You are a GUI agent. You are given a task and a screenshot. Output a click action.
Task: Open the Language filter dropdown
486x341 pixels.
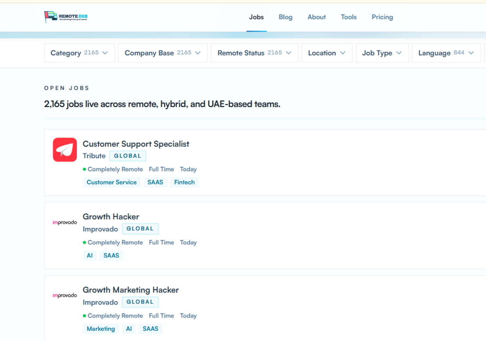tap(446, 53)
